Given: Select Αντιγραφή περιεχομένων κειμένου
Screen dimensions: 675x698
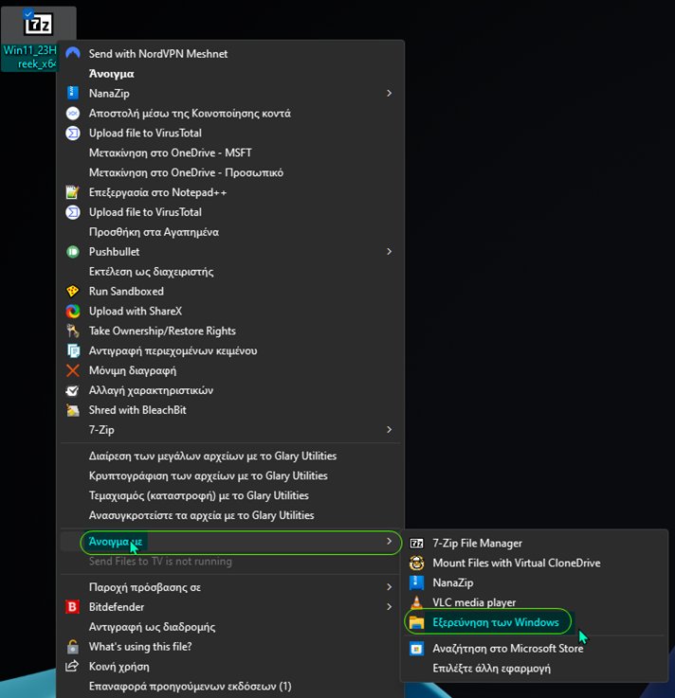Looking at the screenshot, I should (x=173, y=350).
